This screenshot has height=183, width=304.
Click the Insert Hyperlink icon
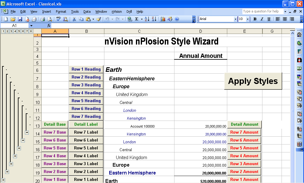coord(130,19)
